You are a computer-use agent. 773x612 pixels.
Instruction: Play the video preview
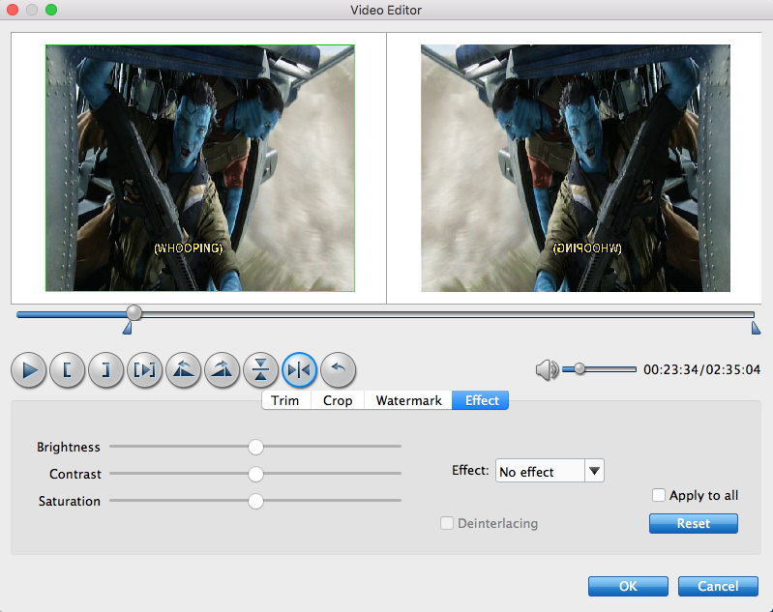tap(29, 370)
